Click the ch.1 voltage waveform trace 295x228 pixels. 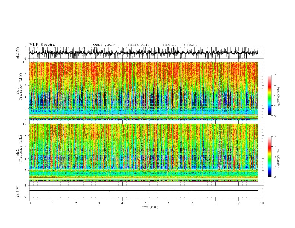coord(143,53)
